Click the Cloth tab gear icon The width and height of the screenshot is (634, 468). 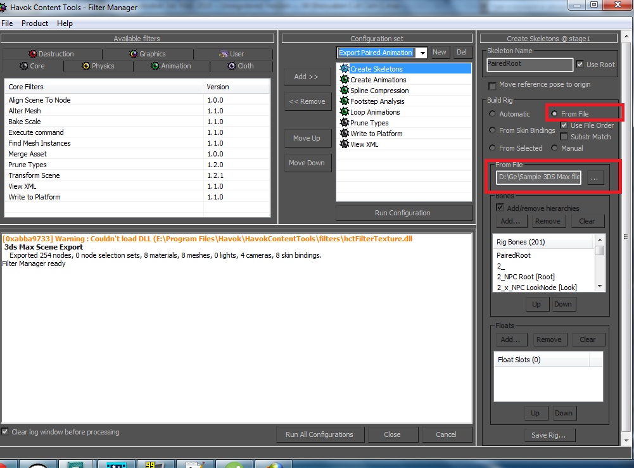click(x=231, y=65)
